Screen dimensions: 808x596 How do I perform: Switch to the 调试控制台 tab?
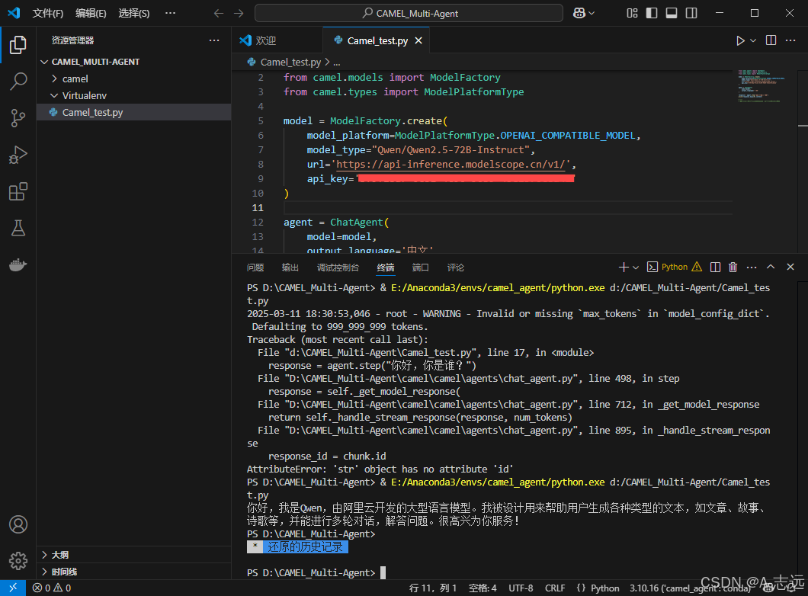click(338, 268)
